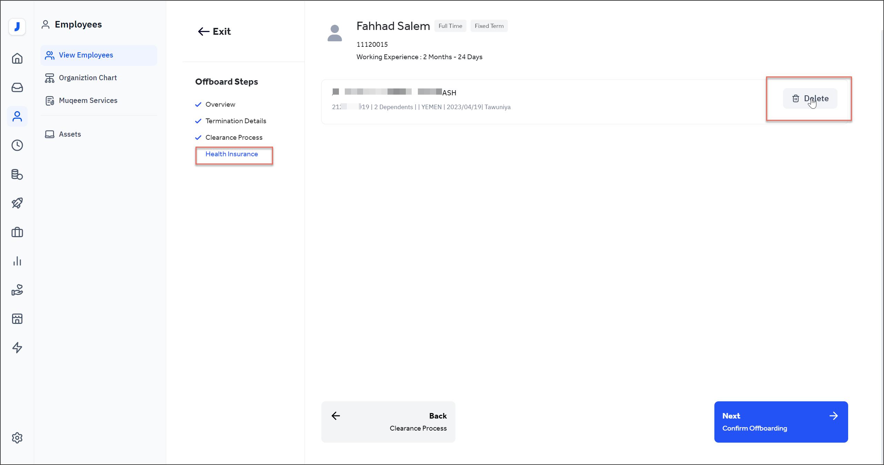Click Exit at top of offboard steps
The image size is (884, 465).
214,31
